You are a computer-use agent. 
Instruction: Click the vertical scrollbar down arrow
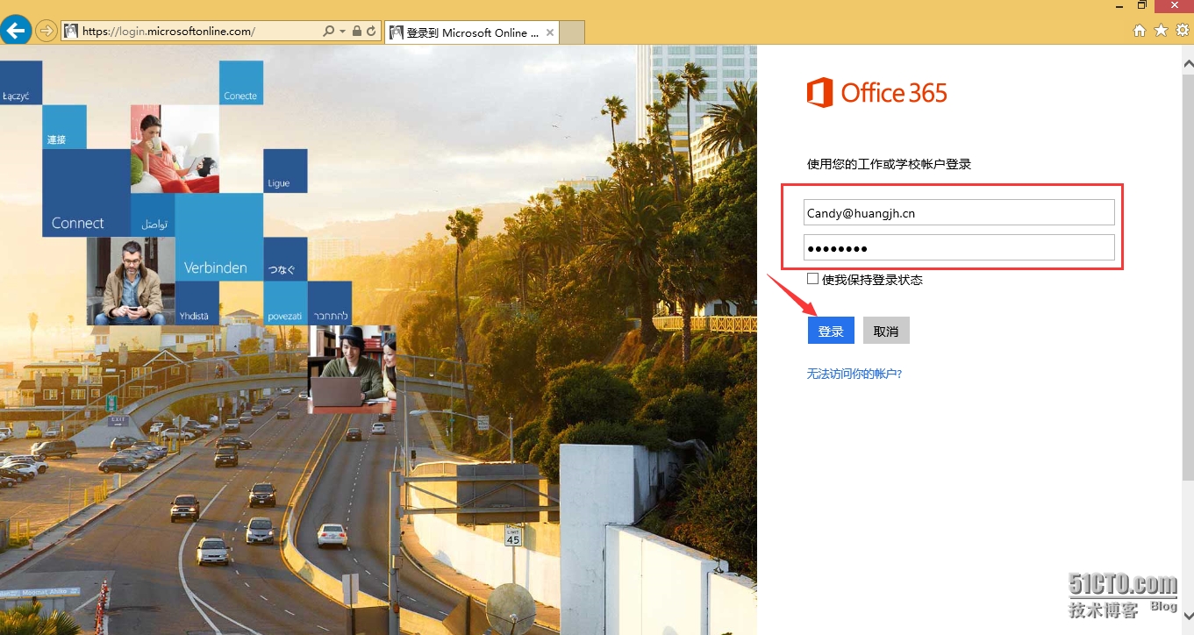point(1188,617)
